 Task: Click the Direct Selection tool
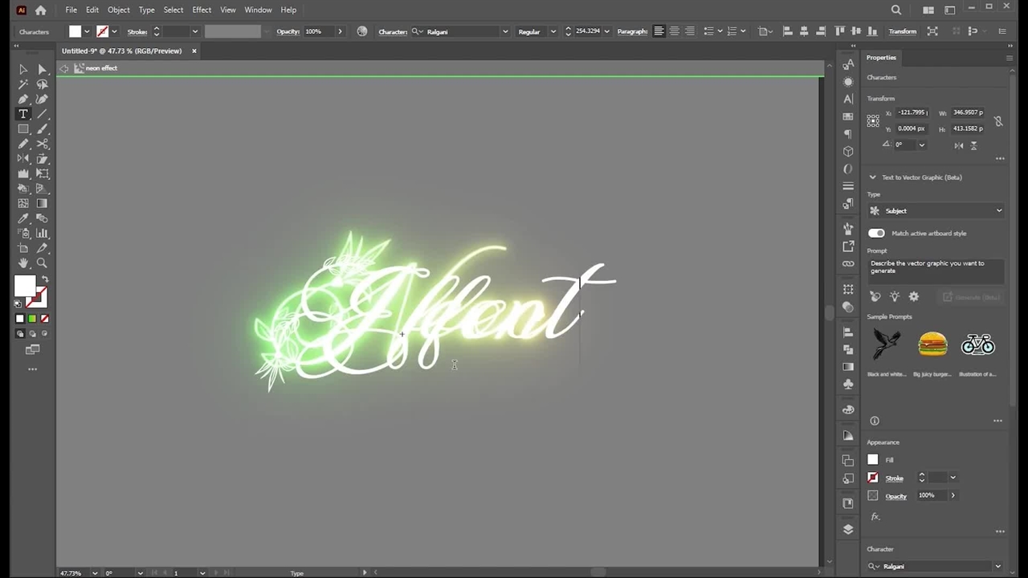click(42, 70)
